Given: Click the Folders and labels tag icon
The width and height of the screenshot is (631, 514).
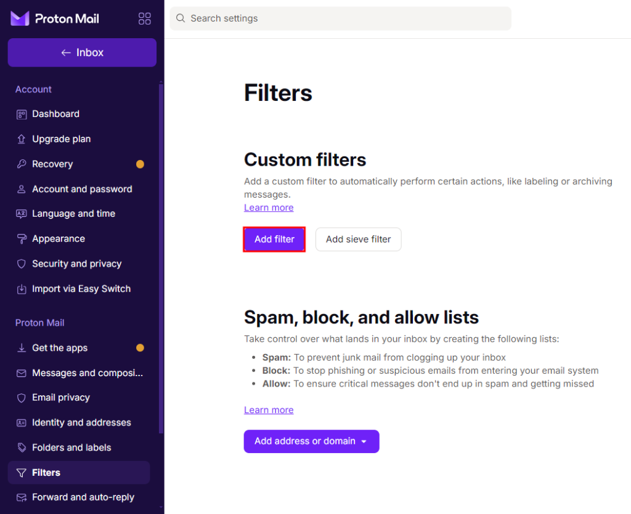Looking at the screenshot, I should [20, 448].
